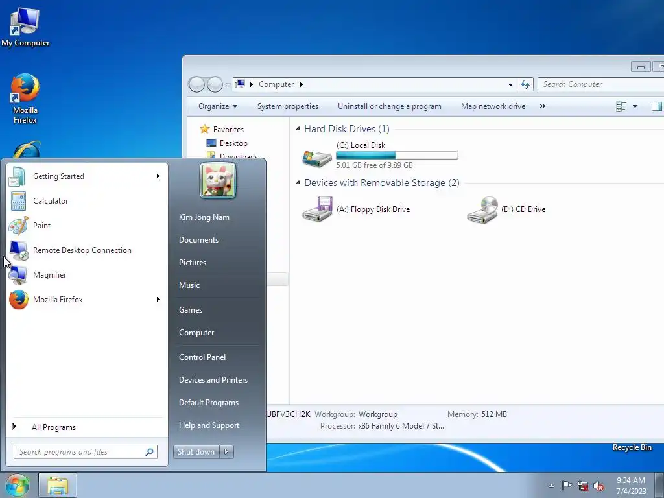Screen dimensions: 664x498
Task: Launch Mozilla Firefox from Start menu list
Action: [x=87, y=300]
